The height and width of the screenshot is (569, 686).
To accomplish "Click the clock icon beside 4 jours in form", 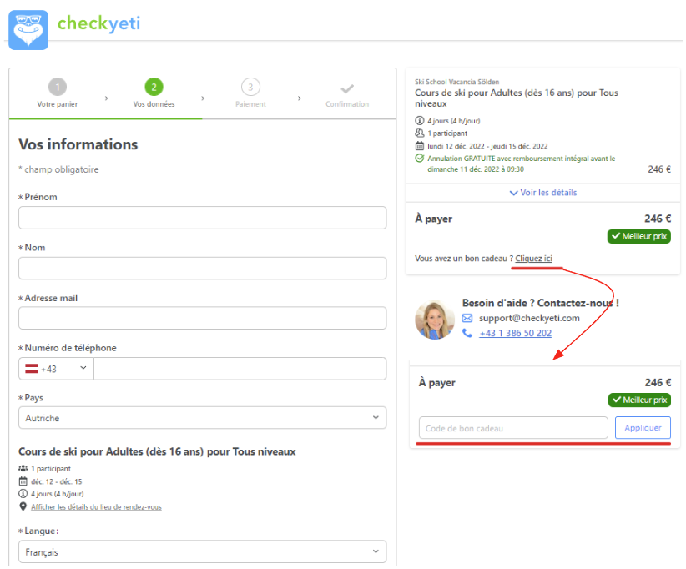I will [x=23, y=494].
